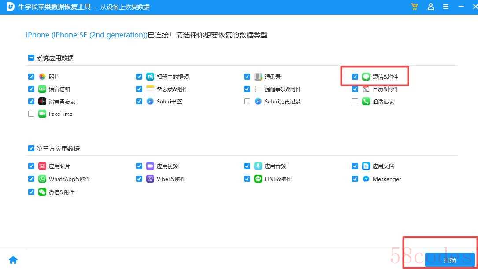This screenshot has height=269, width=478.
Task: Open the hamburger menu in title bar
Action: [446, 7]
